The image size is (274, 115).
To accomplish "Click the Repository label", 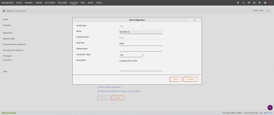I will [8, 33].
